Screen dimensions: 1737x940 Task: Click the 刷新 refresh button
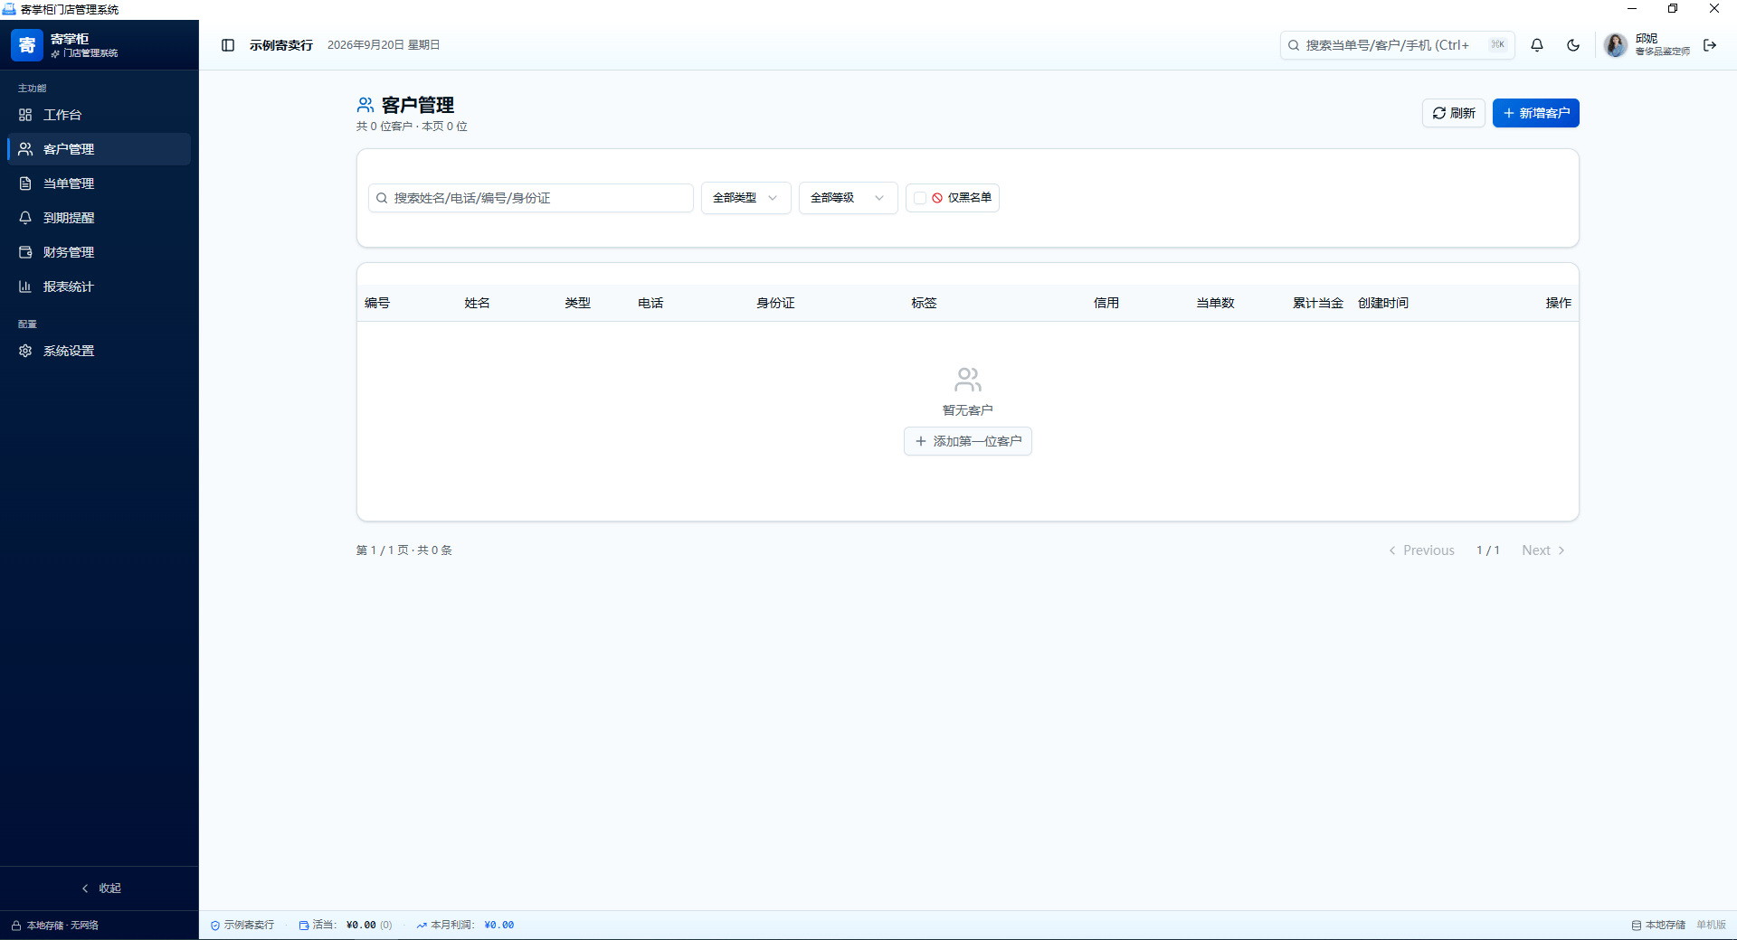tap(1454, 113)
